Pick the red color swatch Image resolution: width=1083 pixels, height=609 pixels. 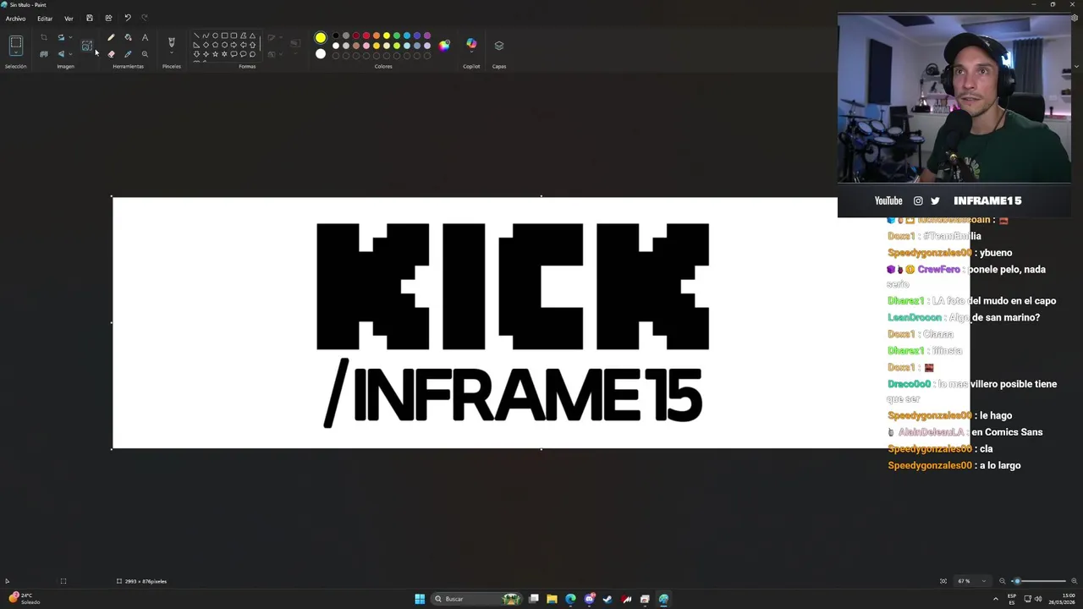point(366,36)
